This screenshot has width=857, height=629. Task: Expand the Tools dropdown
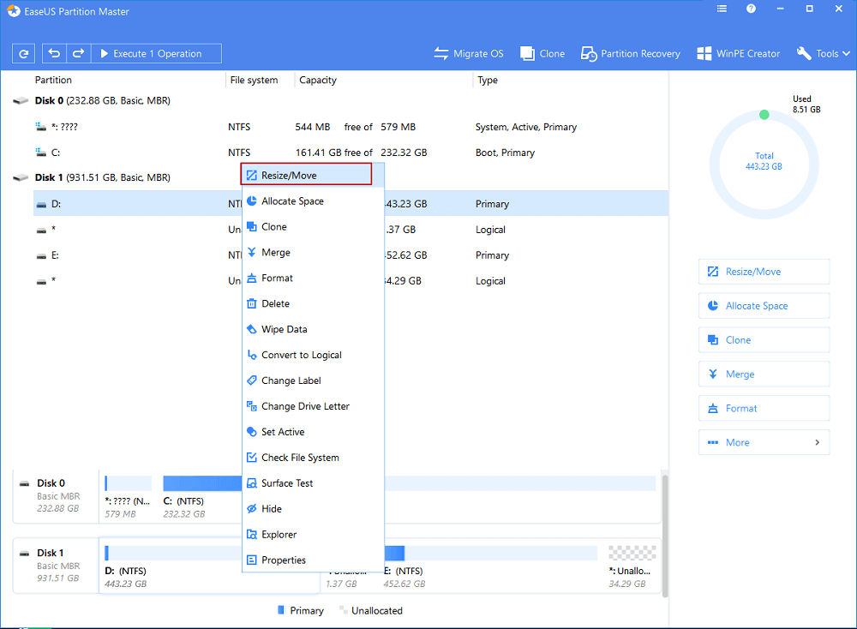pos(822,53)
